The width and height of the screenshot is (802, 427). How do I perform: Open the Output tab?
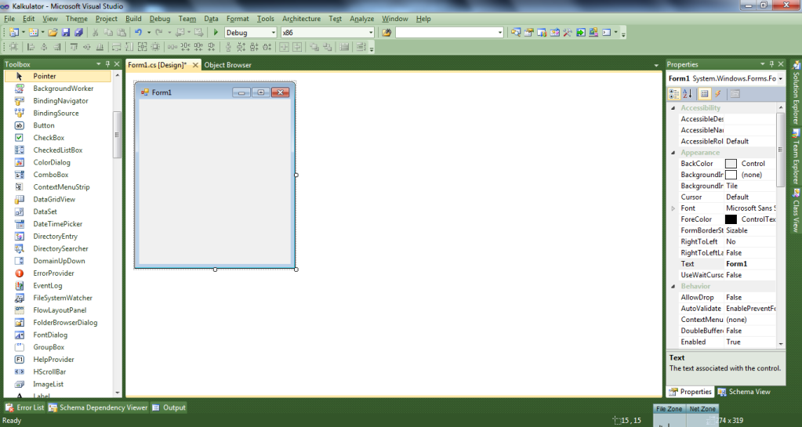169,407
